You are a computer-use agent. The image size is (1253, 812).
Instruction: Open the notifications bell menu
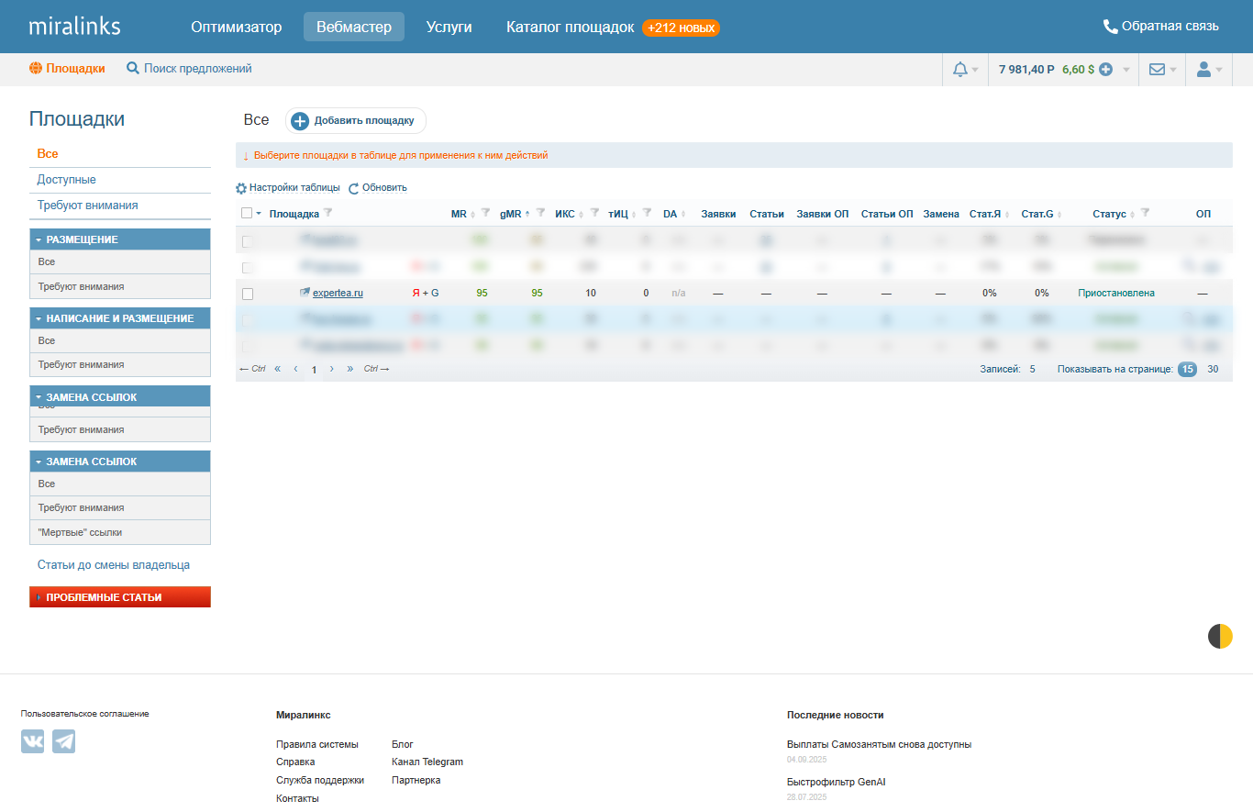(x=960, y=70)
